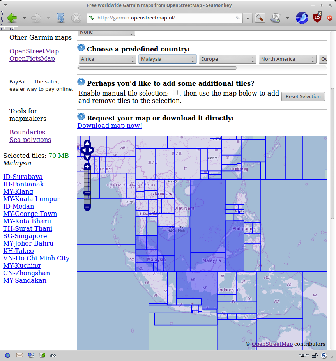This screenshot has width=336, height=361.
Task: Click the forward navigation arrow
Action: pyautogui.click(x=36, y=18)
